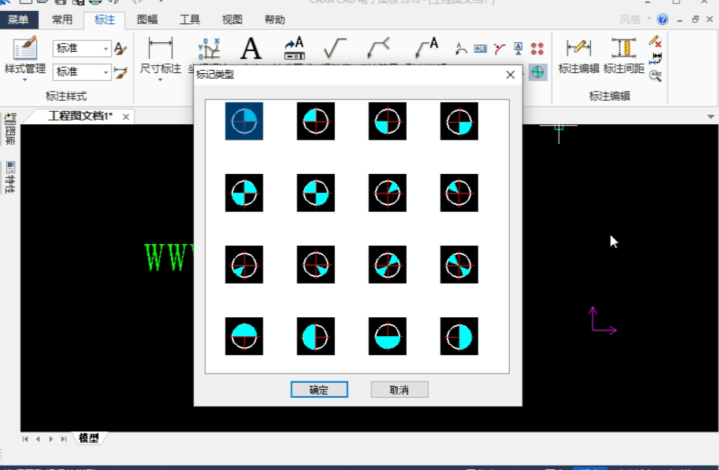Select the coordinate dimension tool icon
Screen dimensions: 719x470
pos(208,49)
